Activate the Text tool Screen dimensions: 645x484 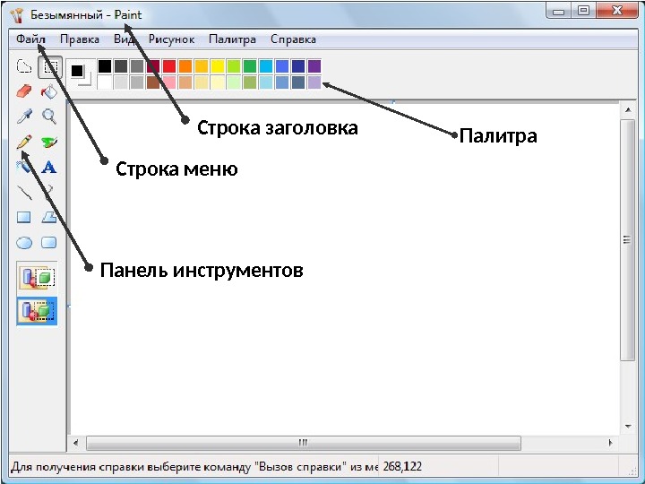49,167
